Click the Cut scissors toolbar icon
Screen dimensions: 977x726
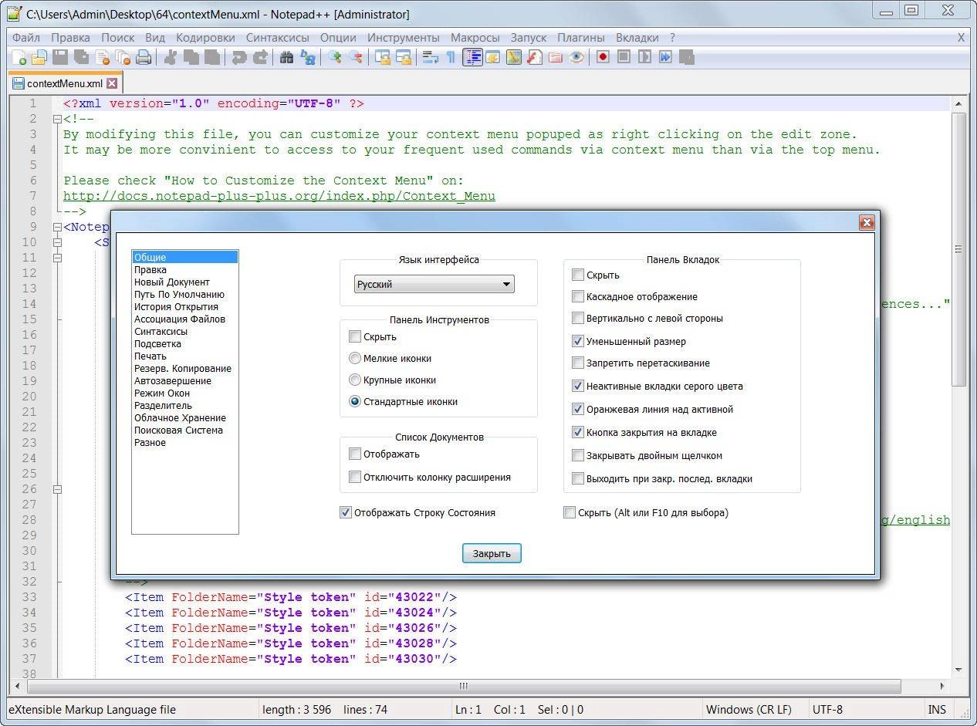171,57
